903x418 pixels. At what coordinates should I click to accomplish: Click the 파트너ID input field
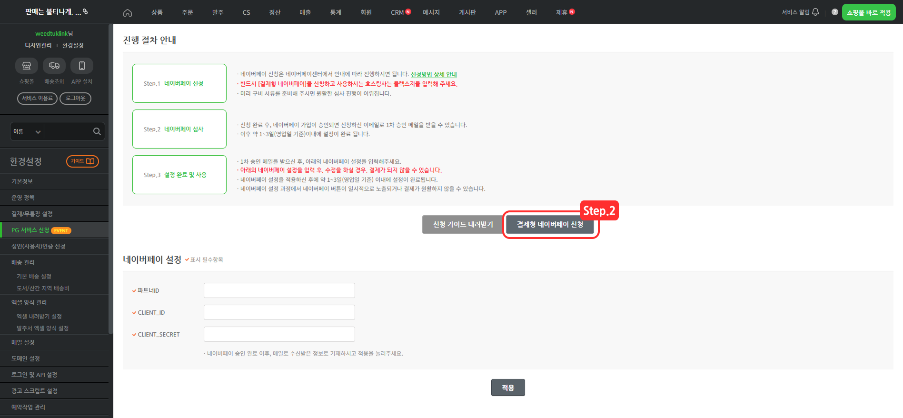point(279,290)
